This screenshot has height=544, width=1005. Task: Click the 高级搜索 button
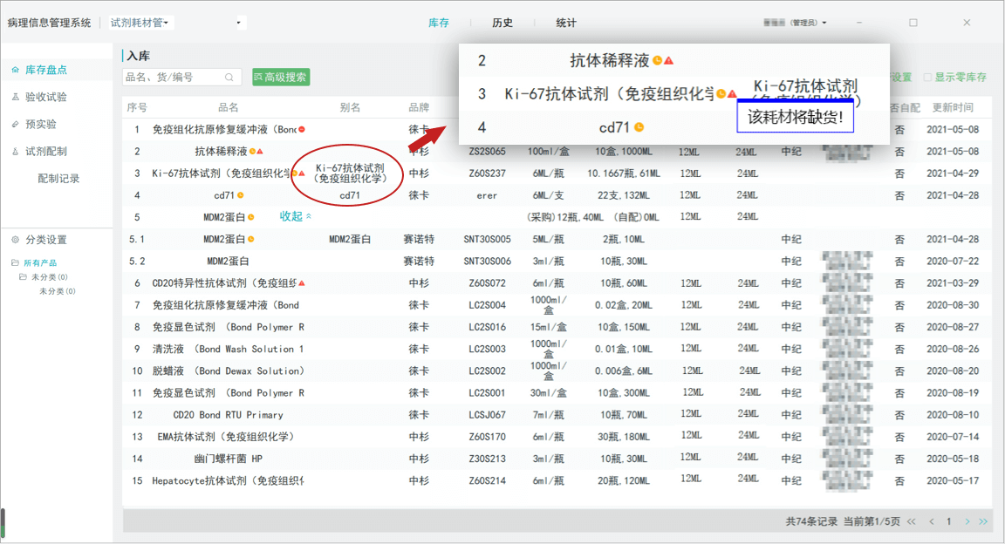coord(281,78)
